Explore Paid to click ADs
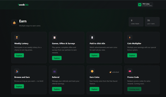This screenshot has width=166, height=97. [94, 55]
